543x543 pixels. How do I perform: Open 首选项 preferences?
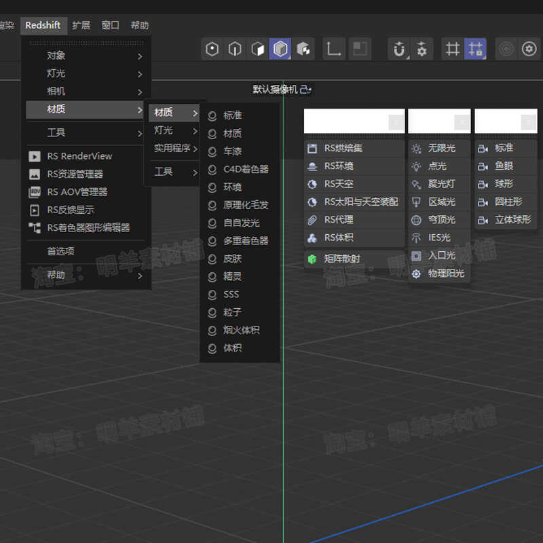(86, 251)
